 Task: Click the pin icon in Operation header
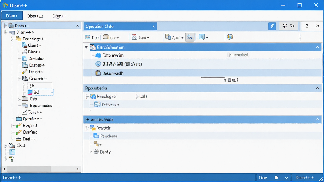pyautogui.click(x=272, y=26)
